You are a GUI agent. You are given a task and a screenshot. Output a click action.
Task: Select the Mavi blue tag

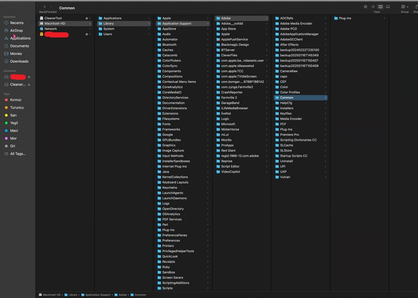14,131
